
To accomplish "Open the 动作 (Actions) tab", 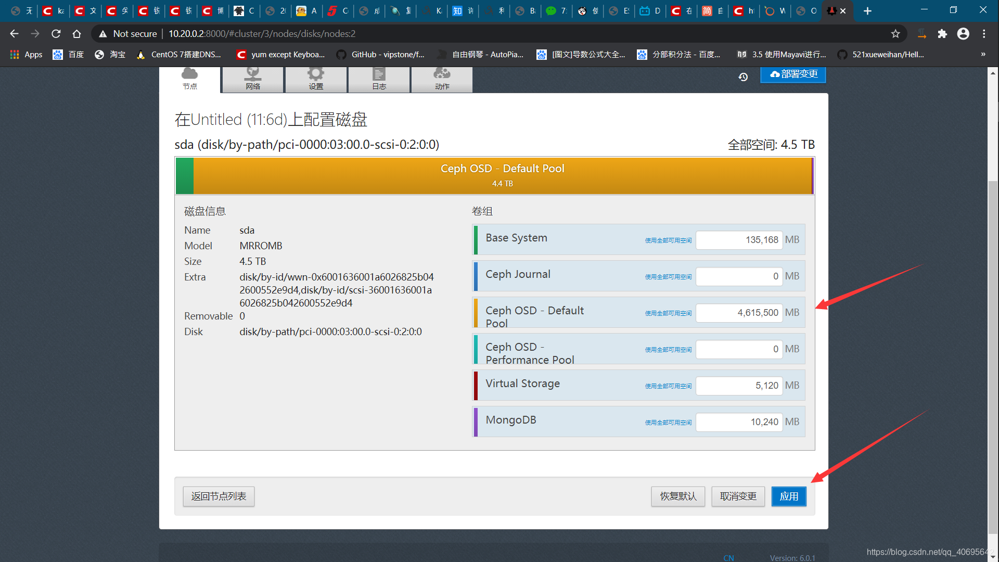I will point(442,80).
